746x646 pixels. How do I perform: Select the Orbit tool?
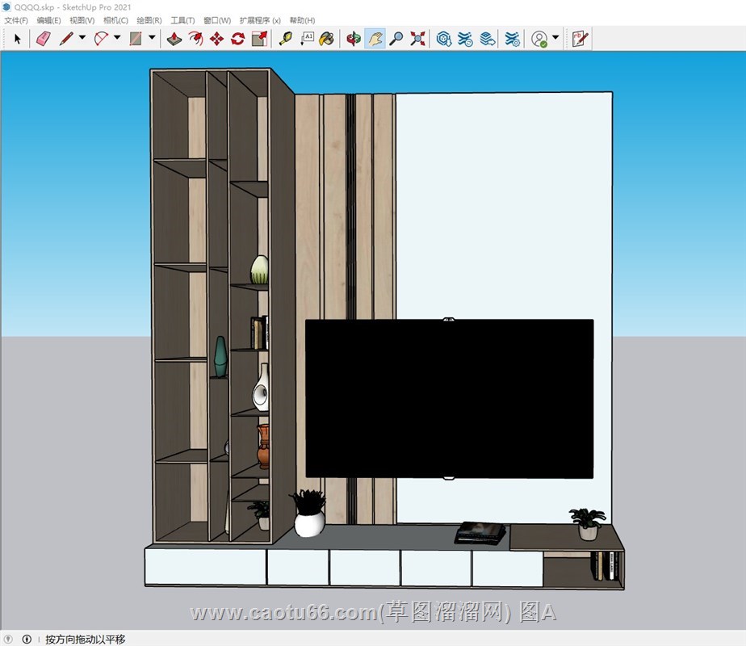click(x=353, y=38)
